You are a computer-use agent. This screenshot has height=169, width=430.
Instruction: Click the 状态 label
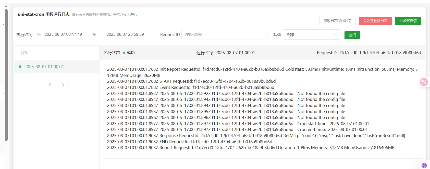pyautogui.click(x=277, y=34)
